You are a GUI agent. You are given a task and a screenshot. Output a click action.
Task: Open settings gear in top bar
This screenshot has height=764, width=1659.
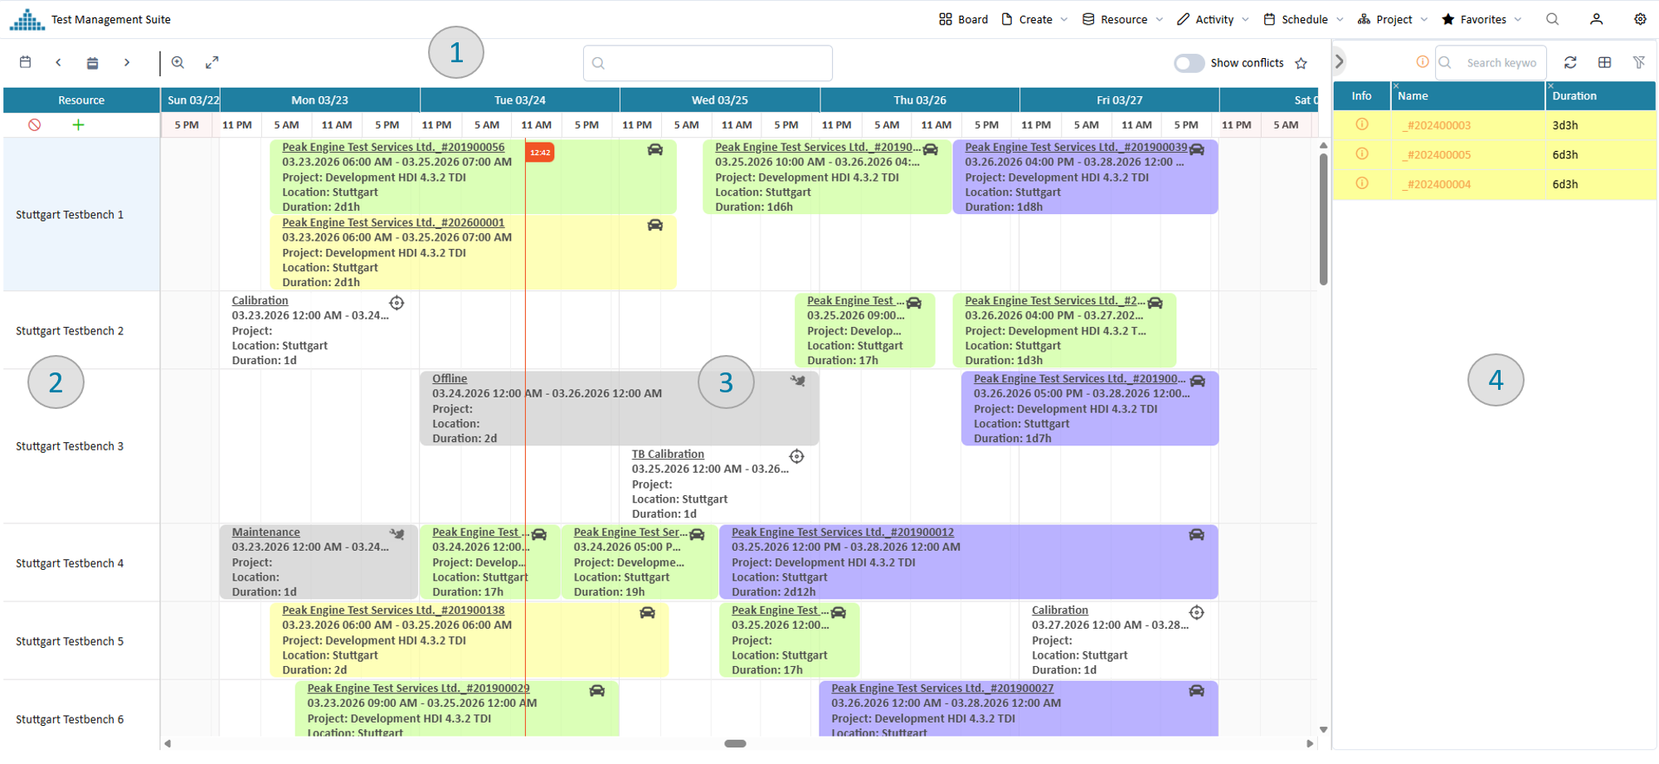(x=1640, y=19)
